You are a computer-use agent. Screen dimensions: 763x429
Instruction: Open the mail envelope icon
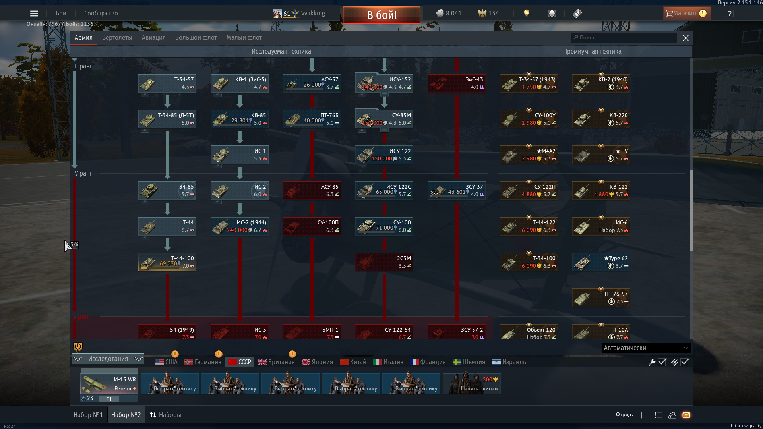(686, 415)
